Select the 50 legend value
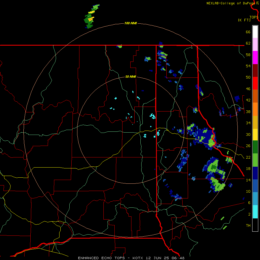Screen dimensions: 260x260 pos(248,77)
